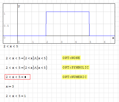Click the tick label 1 on the y axis
This screenshot has height=102, width=119.
tap(4, 14)
